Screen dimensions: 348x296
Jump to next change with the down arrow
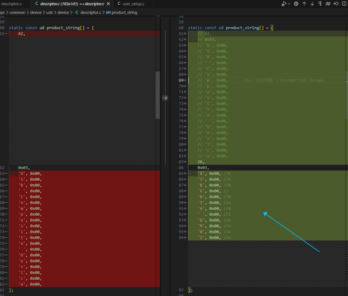click(x=312, y=4)
